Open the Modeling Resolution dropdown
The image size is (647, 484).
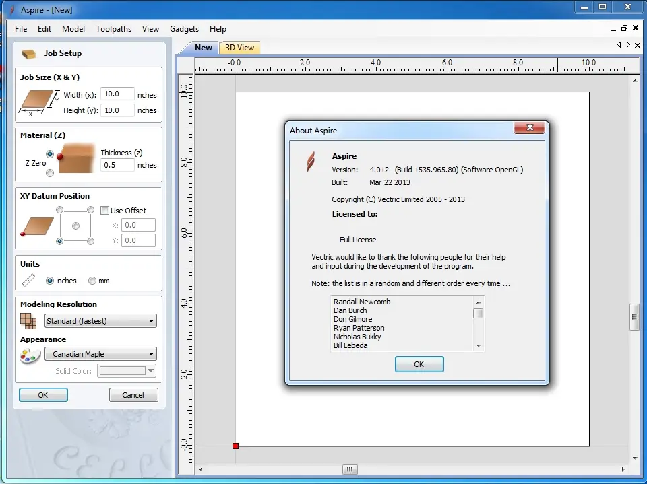(x=100, y=320)
